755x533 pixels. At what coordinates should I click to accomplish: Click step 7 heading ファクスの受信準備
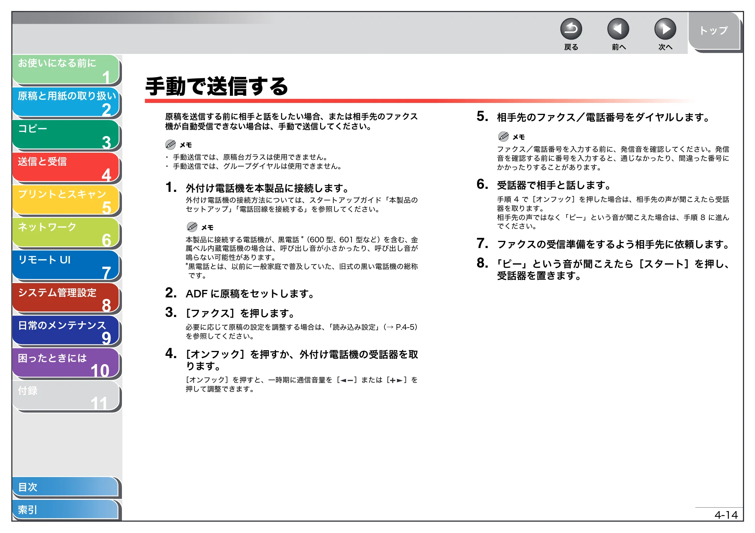(x=614, y=245)
